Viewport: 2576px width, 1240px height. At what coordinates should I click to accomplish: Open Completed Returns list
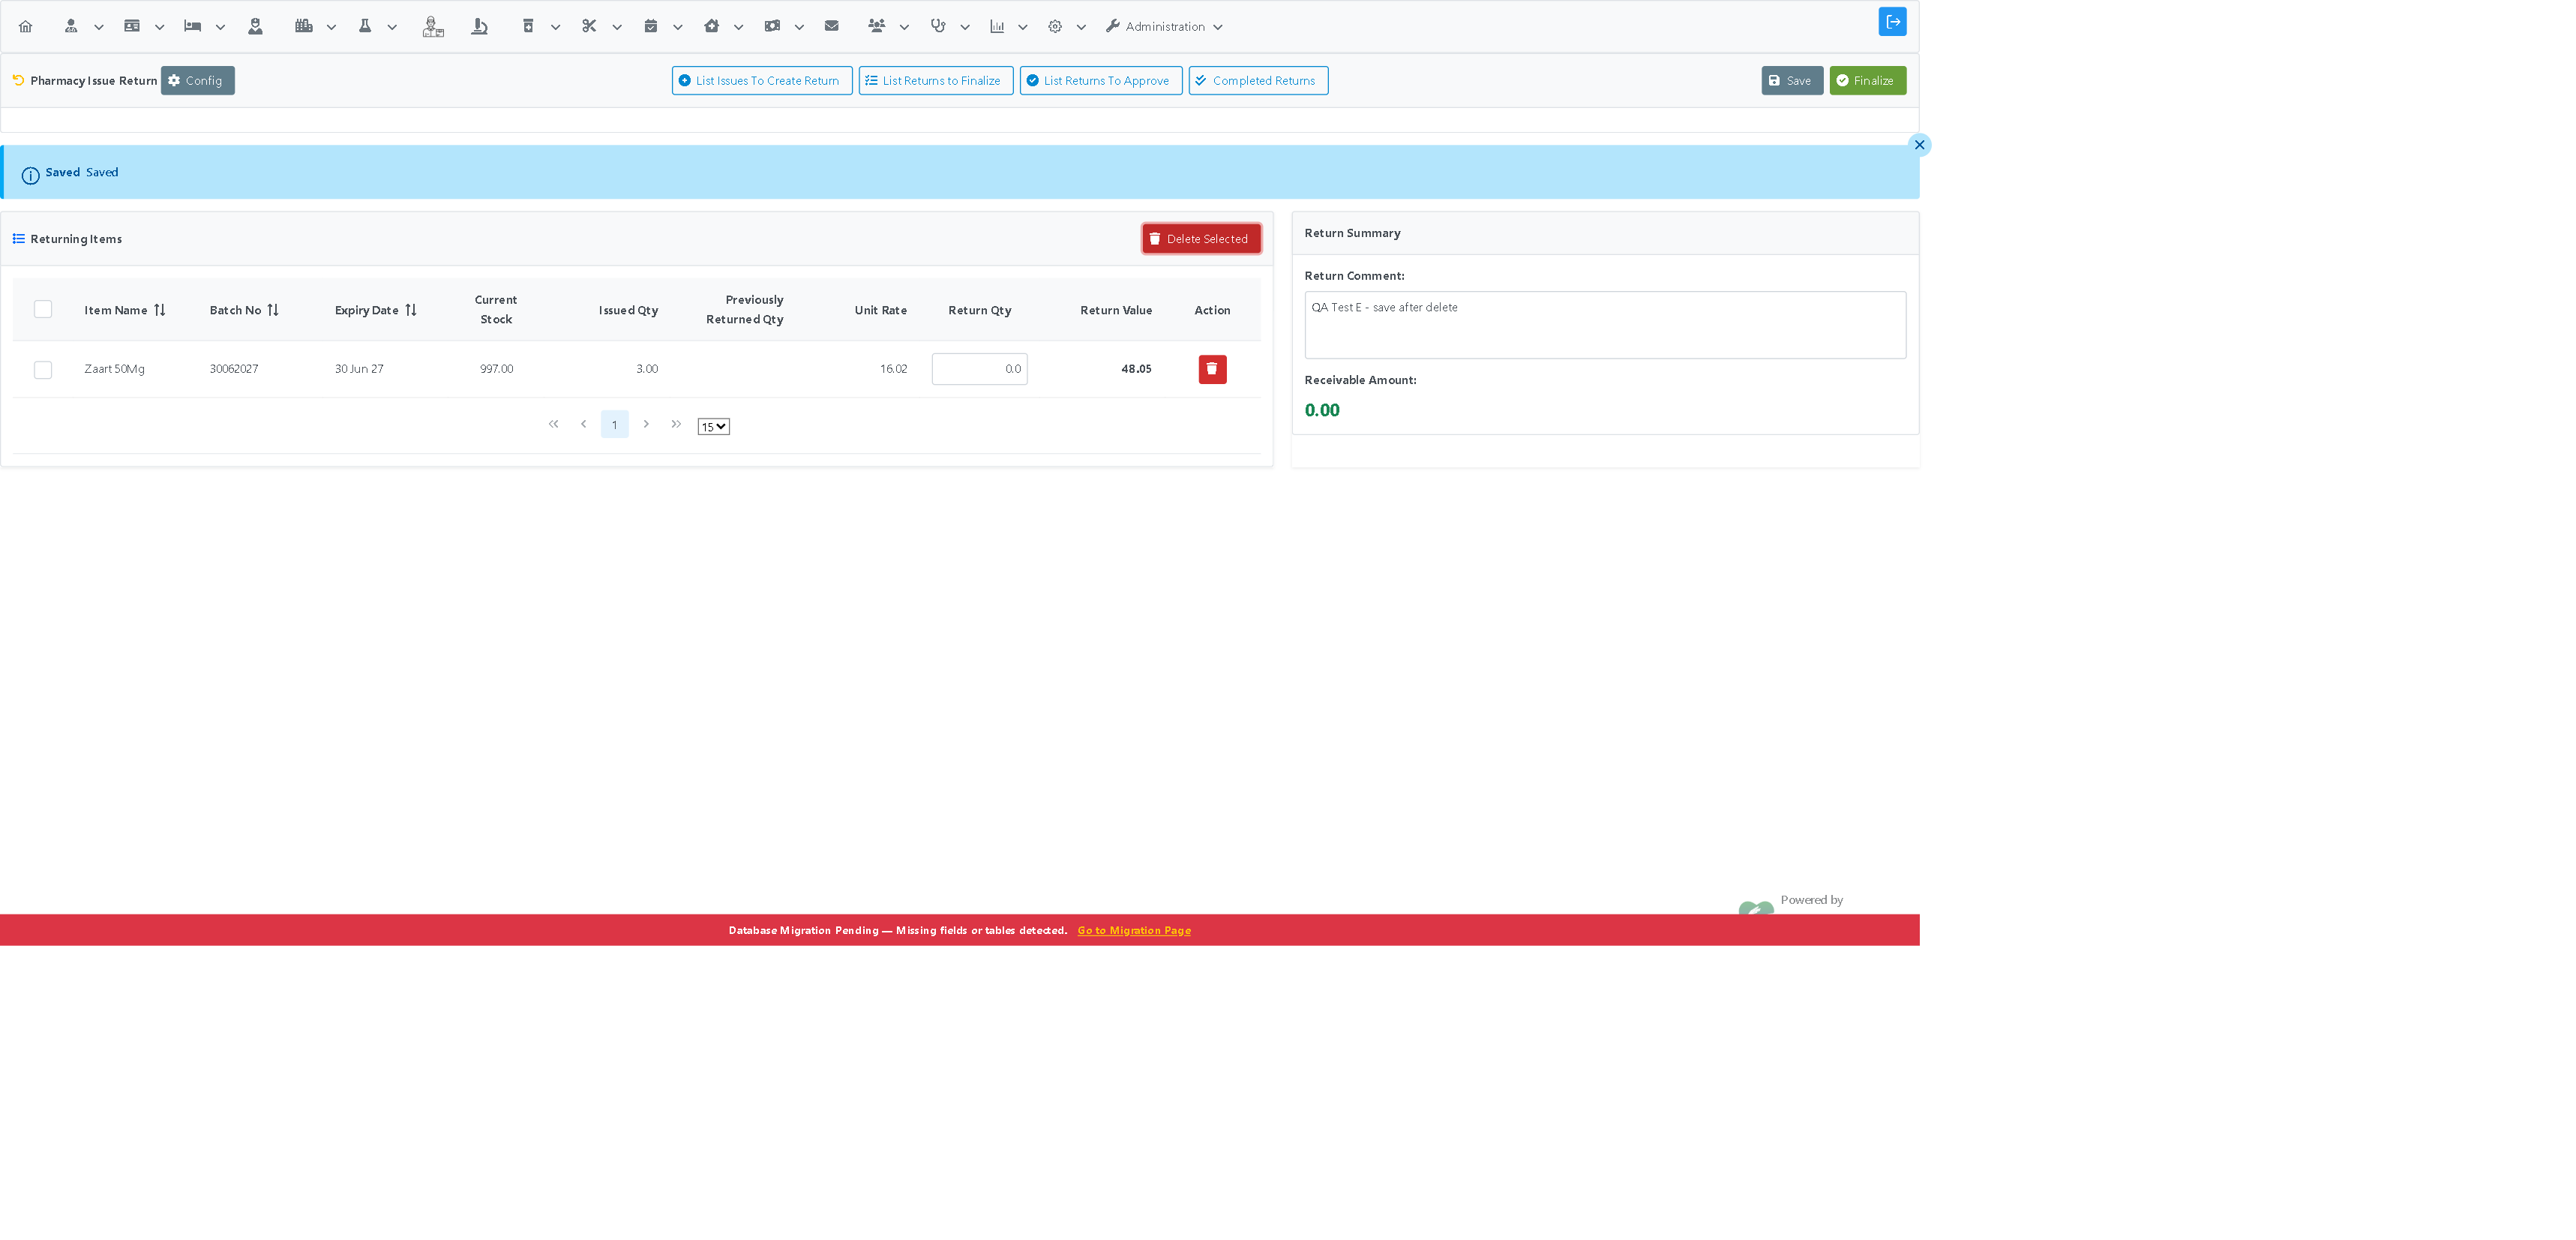(1258, 81)
